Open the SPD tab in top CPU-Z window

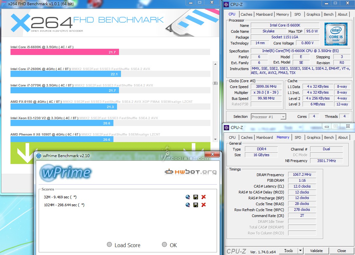point(298,14)
